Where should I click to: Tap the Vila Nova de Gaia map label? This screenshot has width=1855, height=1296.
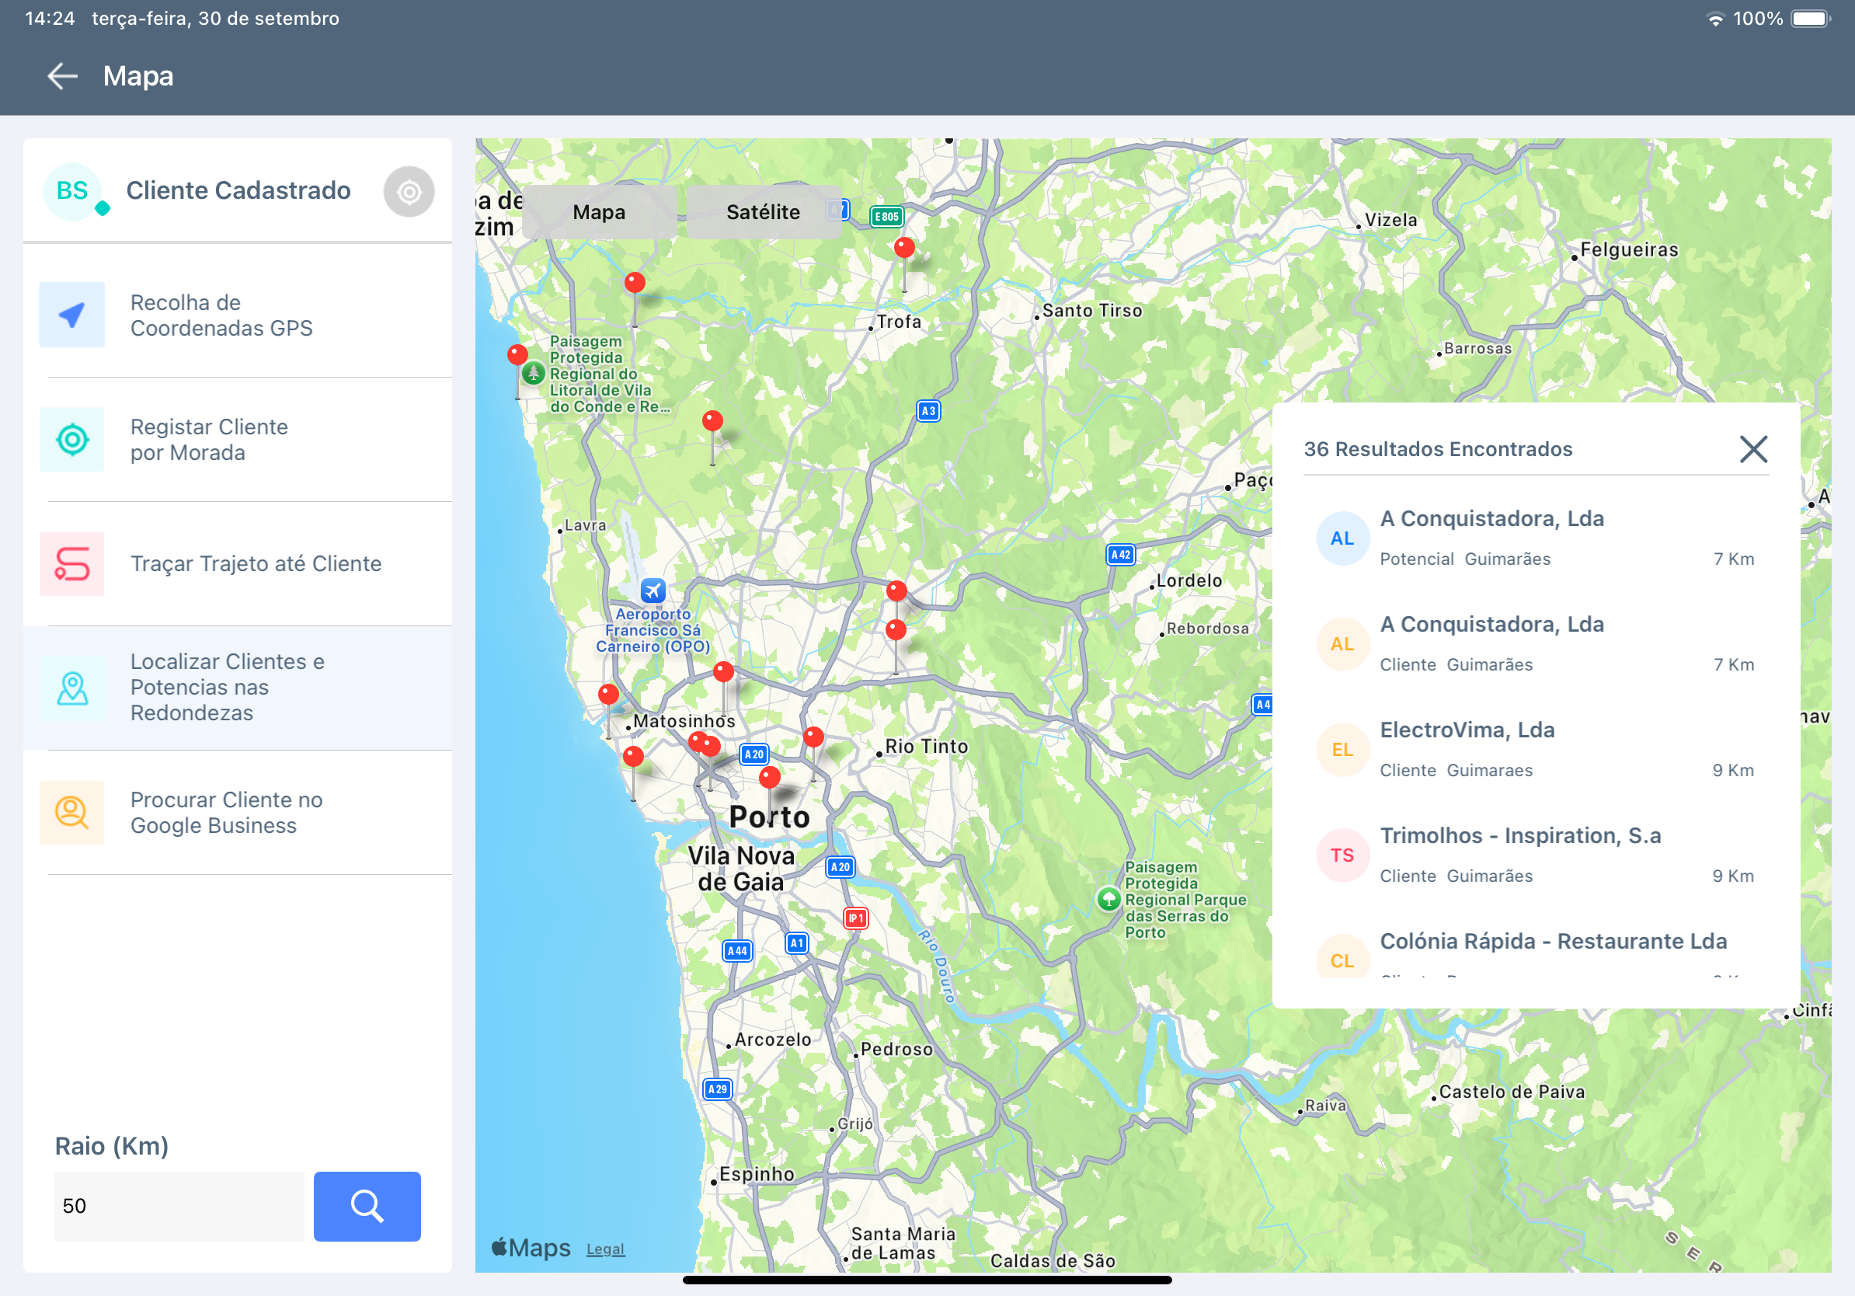[741, 869]
